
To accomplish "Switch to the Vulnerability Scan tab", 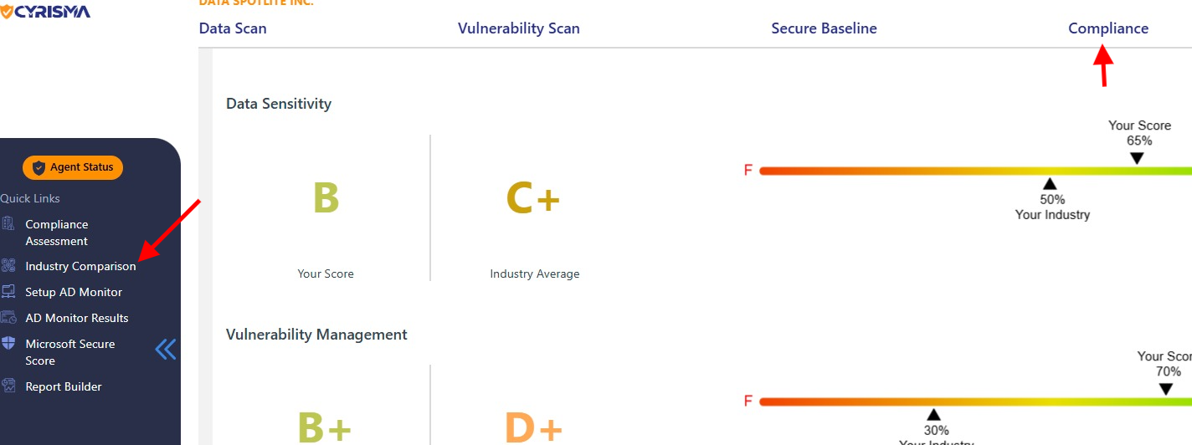I will coord(518,28).
